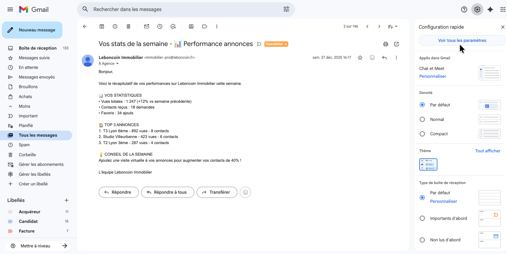The image size is (507, 254).
Task: Expand recipient details next to À Agence
Action: pyautogui.click(x=117, y=64)
